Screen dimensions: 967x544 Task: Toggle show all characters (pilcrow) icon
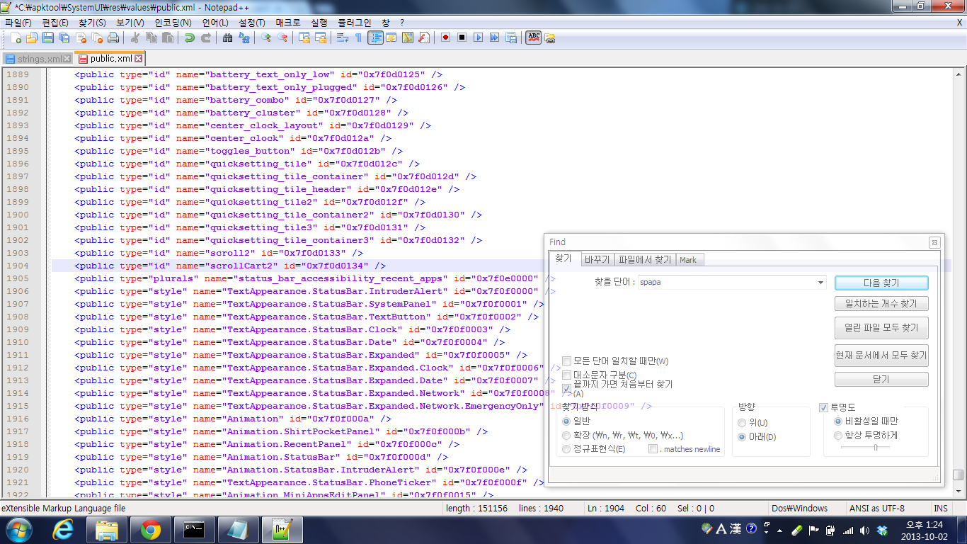coord(358,38)
